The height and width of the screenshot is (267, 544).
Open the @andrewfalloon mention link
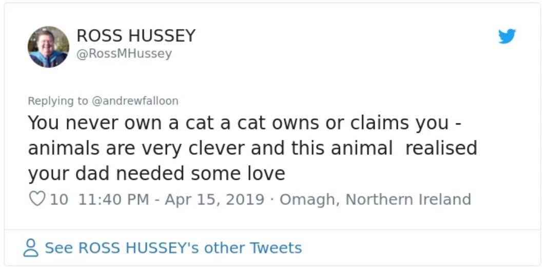(x=134, y=101)
